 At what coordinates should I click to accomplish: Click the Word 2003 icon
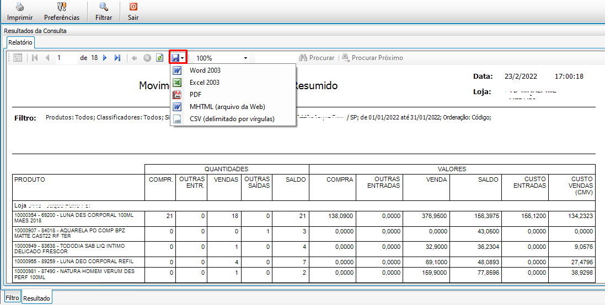177,70
